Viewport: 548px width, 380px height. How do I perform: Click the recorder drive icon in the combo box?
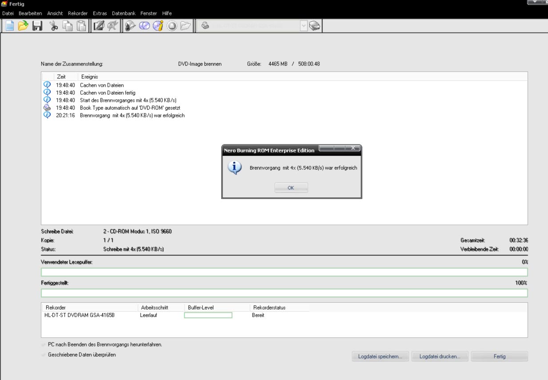[x=205, y=26]
